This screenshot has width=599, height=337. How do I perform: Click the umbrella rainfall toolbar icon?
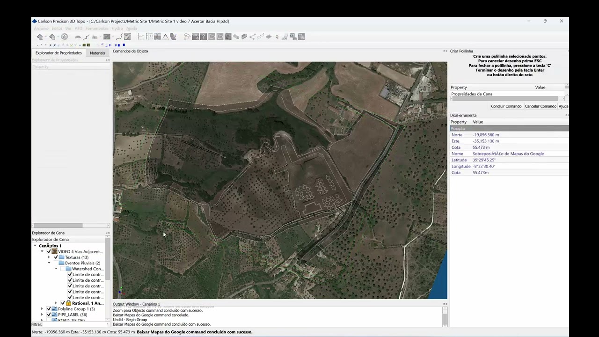[187, 37]
